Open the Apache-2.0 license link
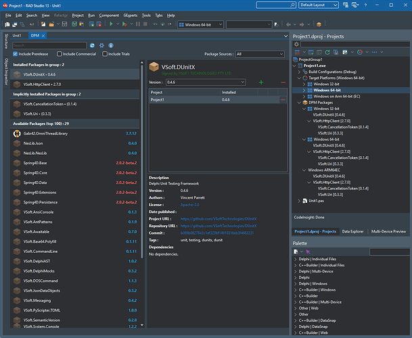This screenshot has width=412, height=338. point(189,205)
